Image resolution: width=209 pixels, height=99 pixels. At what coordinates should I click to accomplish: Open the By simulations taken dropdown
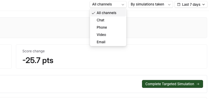[x=151, y=4]
